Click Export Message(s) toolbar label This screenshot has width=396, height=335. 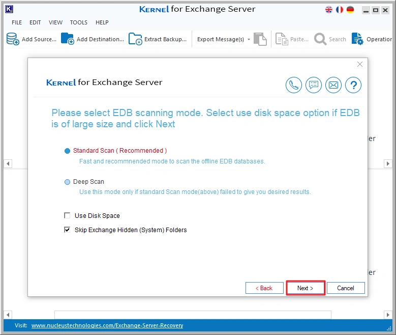(x=221, y=39)
